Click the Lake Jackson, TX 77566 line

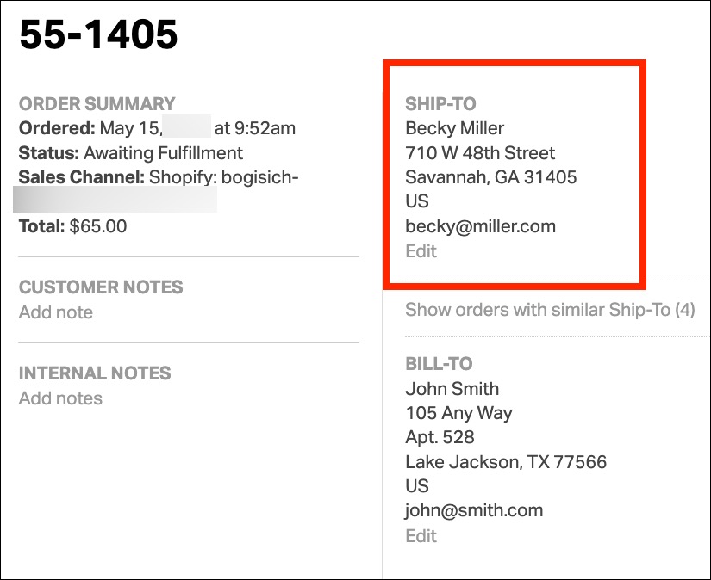[x=506, y=462]
